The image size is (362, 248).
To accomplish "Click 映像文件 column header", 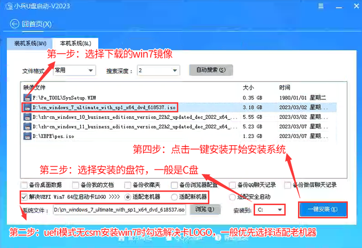I will [x=35, y=88].
